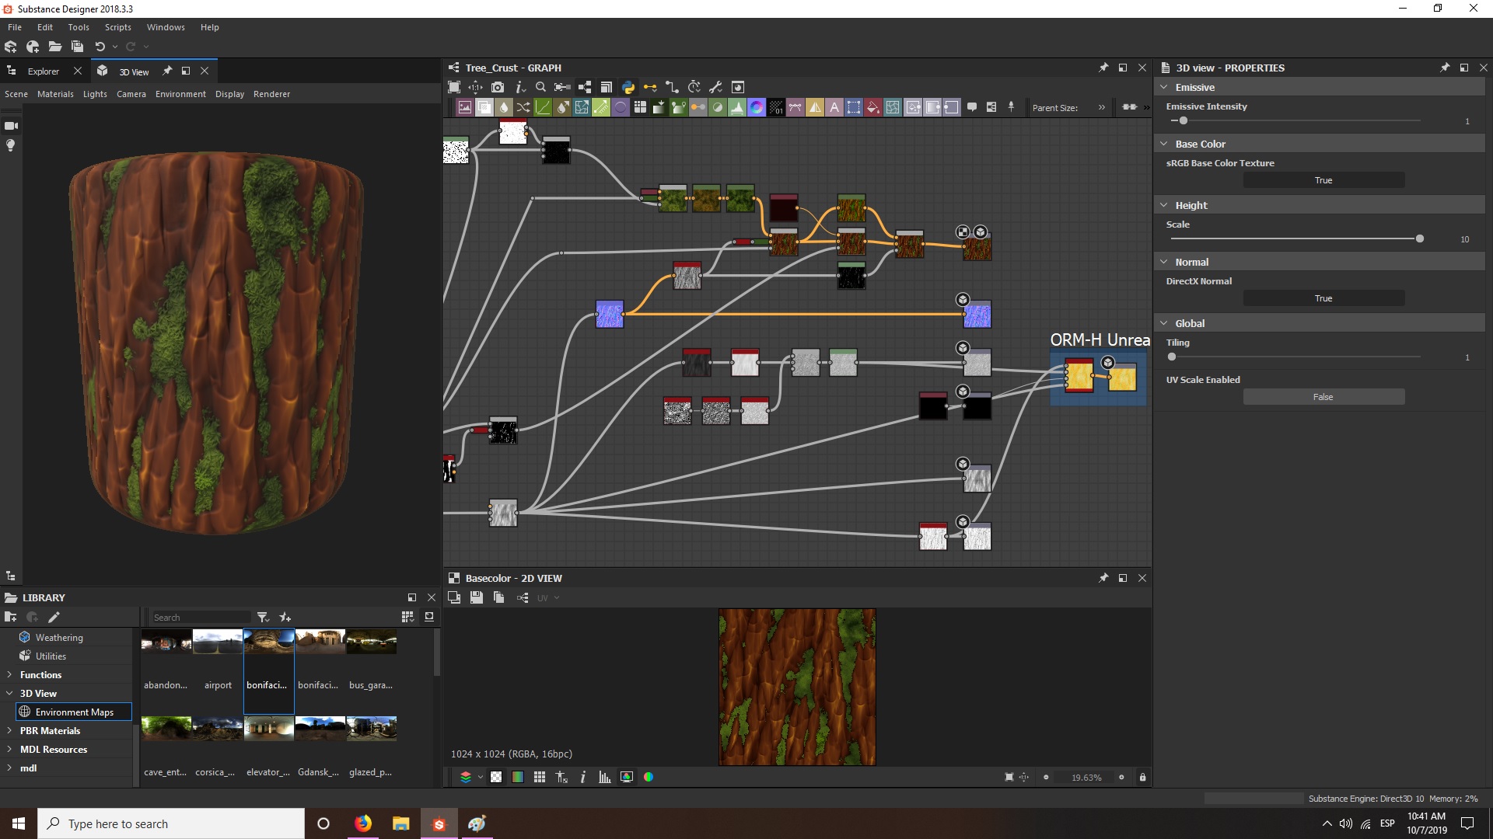Adjust the Height Scale slider handle
The image size is (1493, 839).
tap(1419, 238)
